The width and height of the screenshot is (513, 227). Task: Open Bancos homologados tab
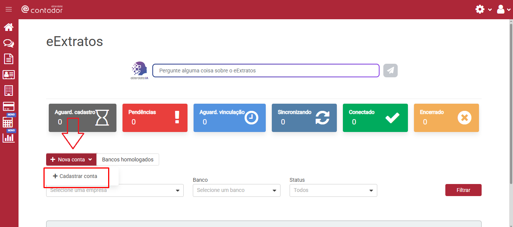[x=128, y=160]
